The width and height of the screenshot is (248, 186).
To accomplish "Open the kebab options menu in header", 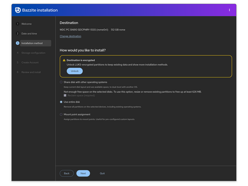I will pyautogui.click(x=229, y=10).
